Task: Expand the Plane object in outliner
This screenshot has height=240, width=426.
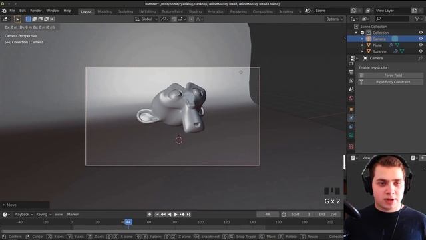Action: 362,45
